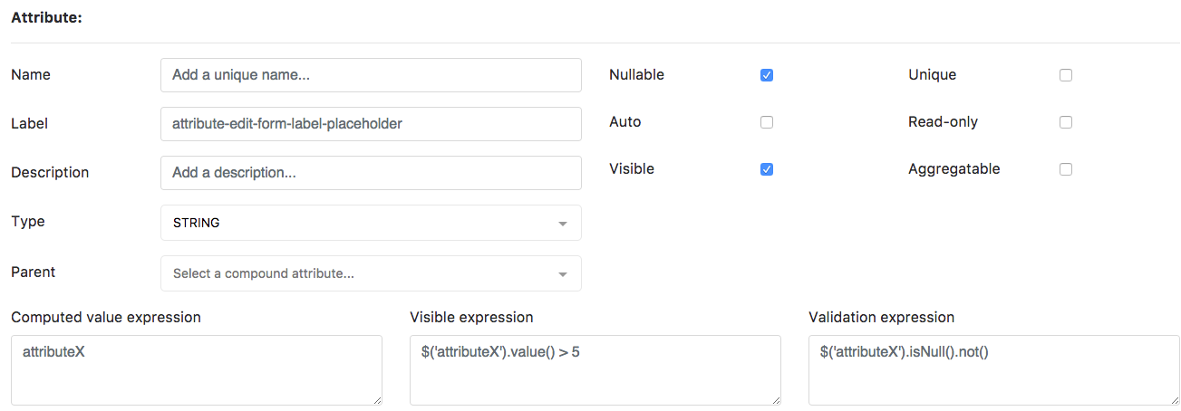The width and height of the screenshot is (1181, 411).
Task: Click the Visible expression resize handle
Action: coord(776,399)
